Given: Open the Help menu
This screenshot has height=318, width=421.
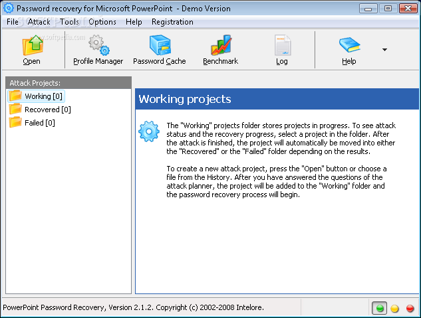Looking at the screenshot, I should pyautogui.click(x=134, y=22).
